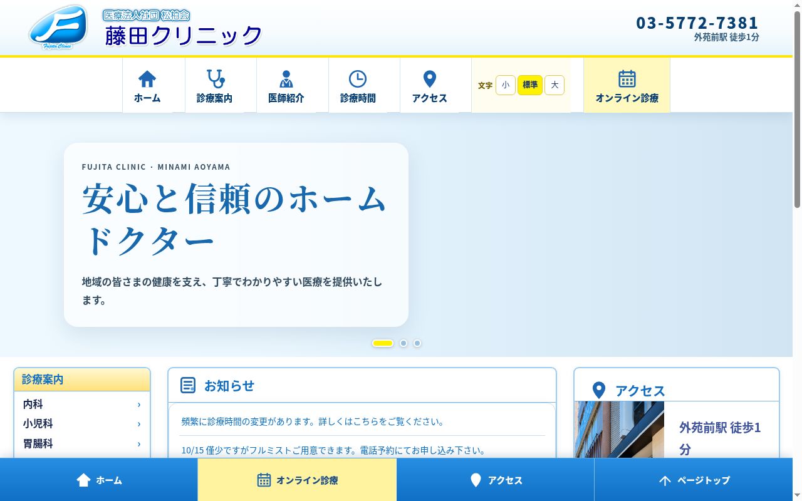This screenshot has width=802, height=501.
Task: Click the stethoscope icon for 診療案内
Action: tap(216, 79)
